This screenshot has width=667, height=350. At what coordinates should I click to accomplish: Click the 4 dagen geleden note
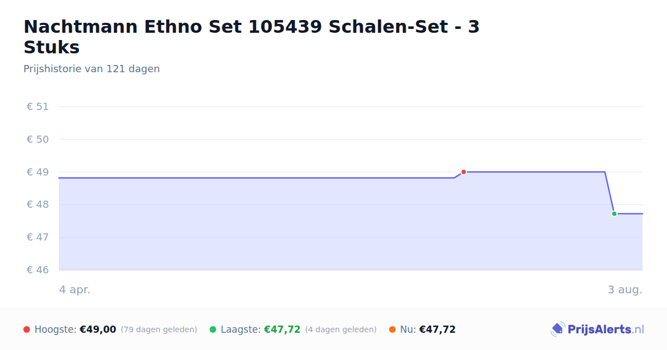pyautogui.click(x=341, y=329)
